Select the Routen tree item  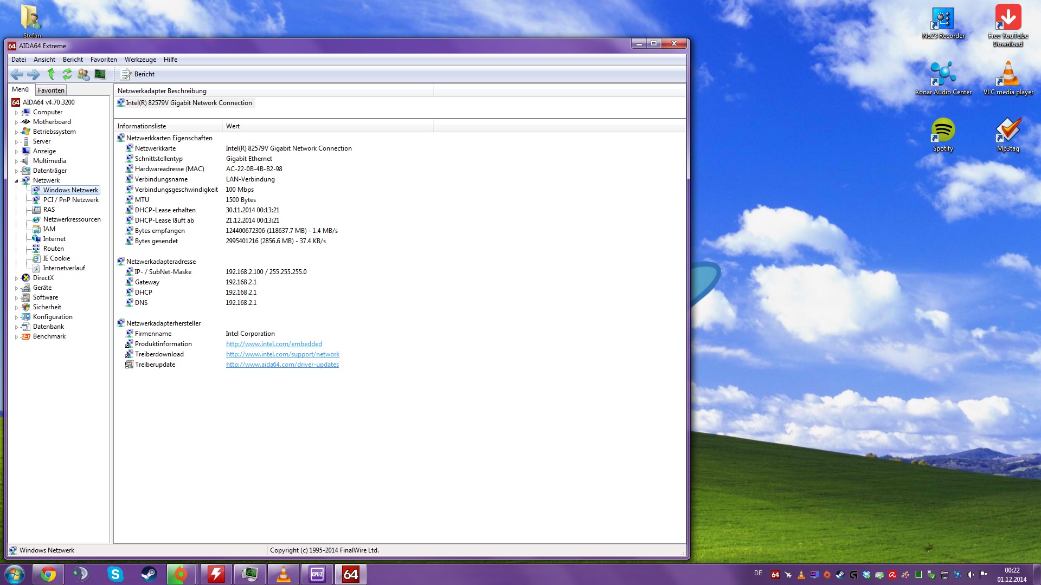point(53,249)
